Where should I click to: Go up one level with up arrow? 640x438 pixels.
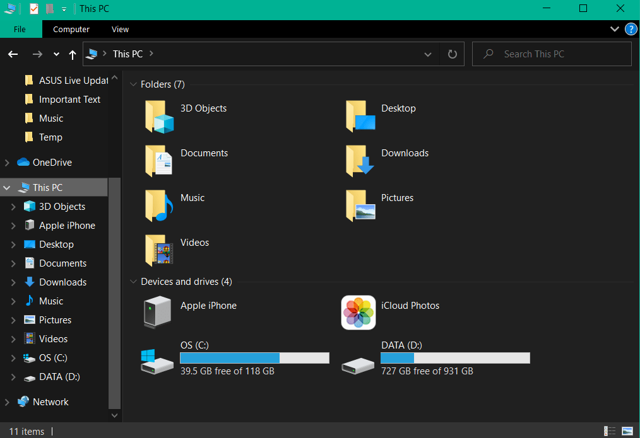point(73,54)
